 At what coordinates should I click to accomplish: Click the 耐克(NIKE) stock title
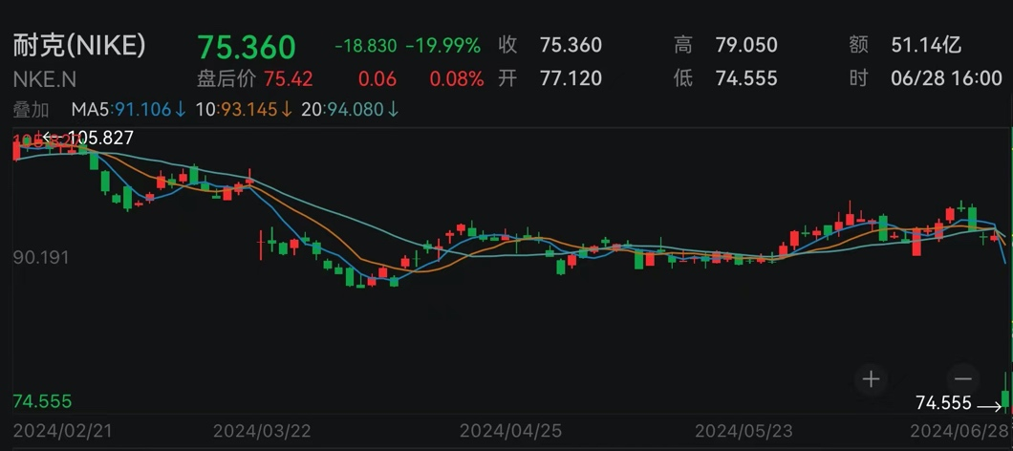click(x=79, y=45)
